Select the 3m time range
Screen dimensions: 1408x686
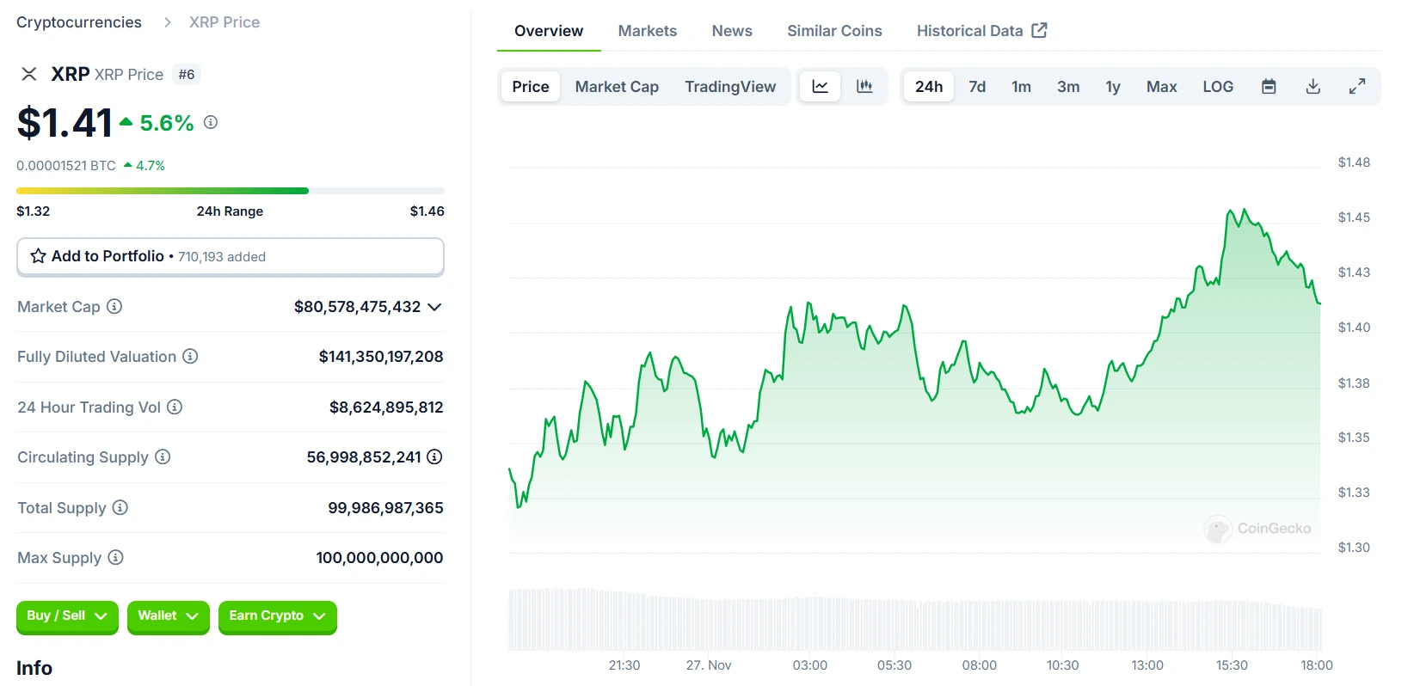1068,86
